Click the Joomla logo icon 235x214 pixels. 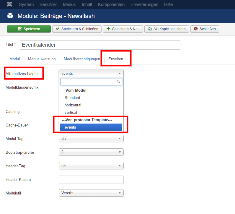click(x=9, y=4)
